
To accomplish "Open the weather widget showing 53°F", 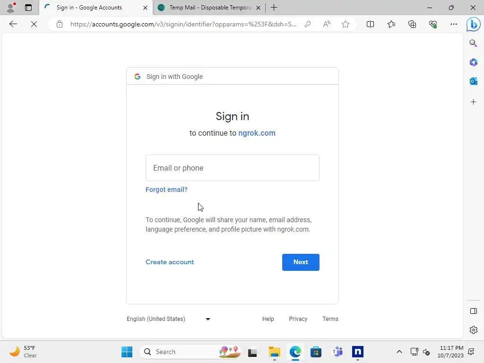I will point(23,352).
